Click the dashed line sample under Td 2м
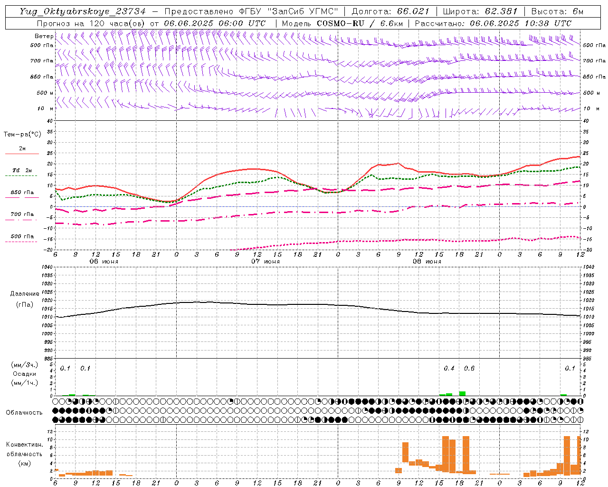Viewport: 608px width, 487px height. 21,176
